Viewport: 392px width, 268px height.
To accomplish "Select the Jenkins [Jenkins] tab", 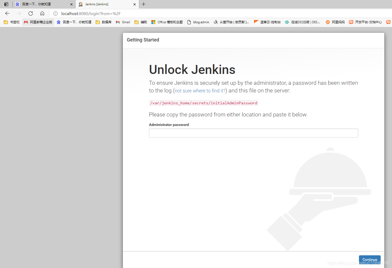I will [x=107, y=4].
